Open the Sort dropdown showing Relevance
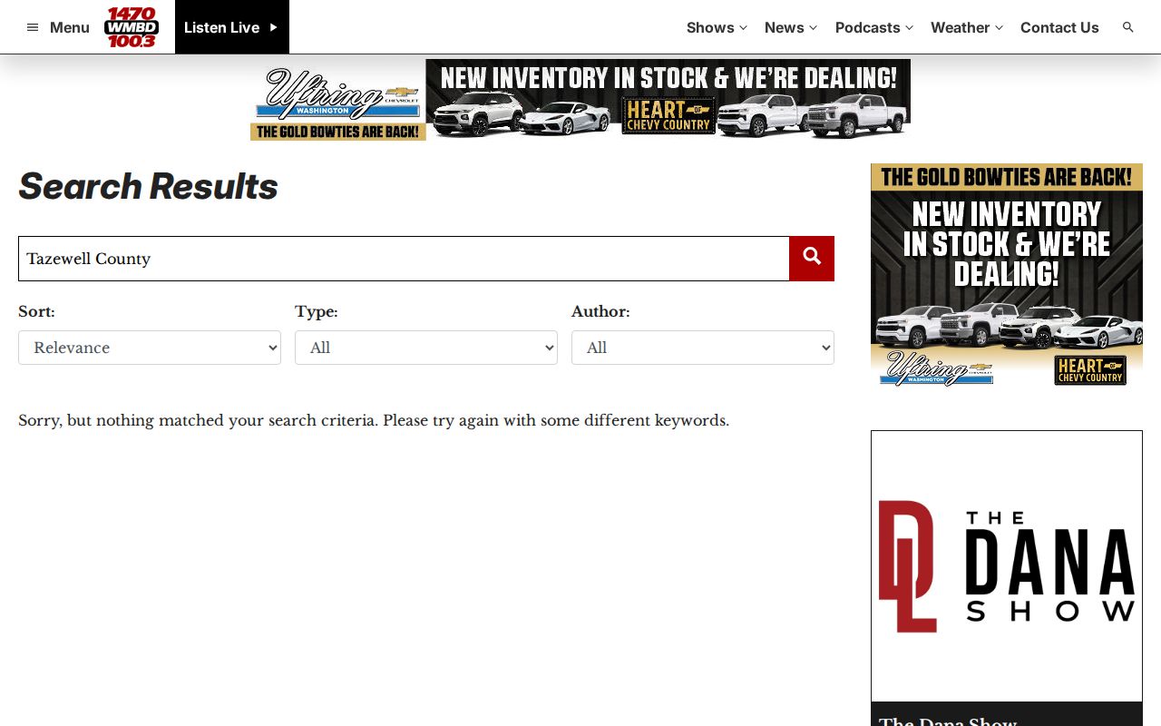This screenshot has height=726, width=1161. tap(150, 348)
